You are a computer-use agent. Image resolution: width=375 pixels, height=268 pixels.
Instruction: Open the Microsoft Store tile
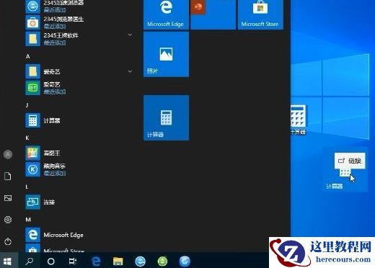(x=260, y=14)
